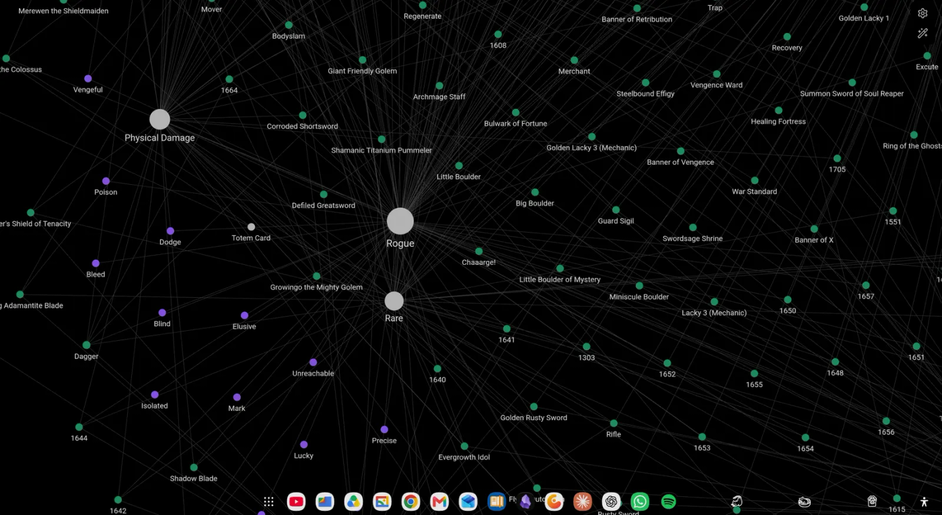Click the Poison purple node

[x=106, y=181]
